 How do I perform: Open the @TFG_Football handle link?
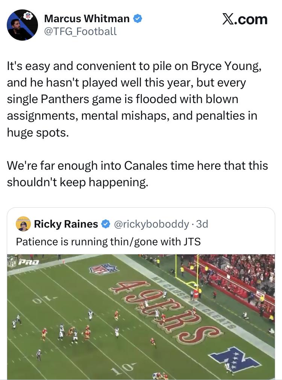coord(80,32)
